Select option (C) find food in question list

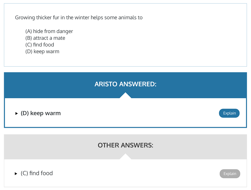[x=40, y=45]
